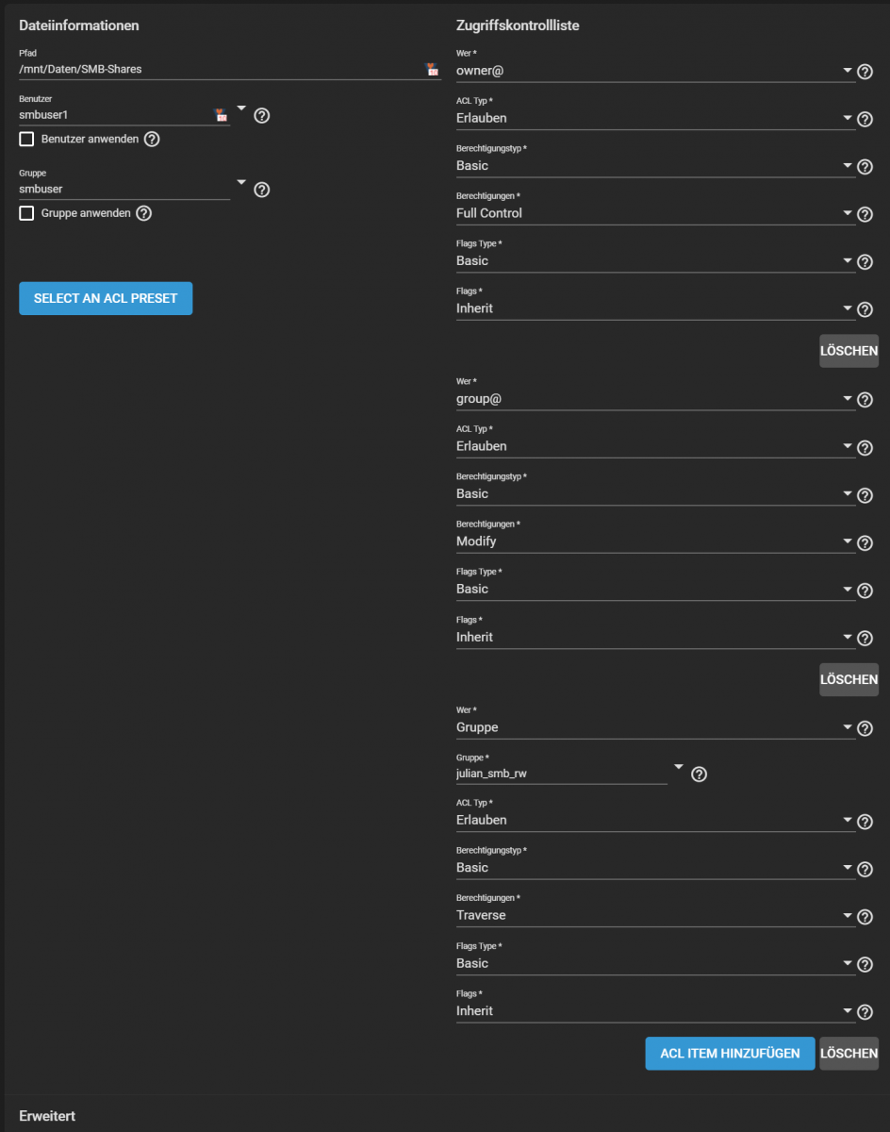Check the Gruppe anwenden checkbox
Viewport: 890px width, 1132px height.
coord(26,213)
